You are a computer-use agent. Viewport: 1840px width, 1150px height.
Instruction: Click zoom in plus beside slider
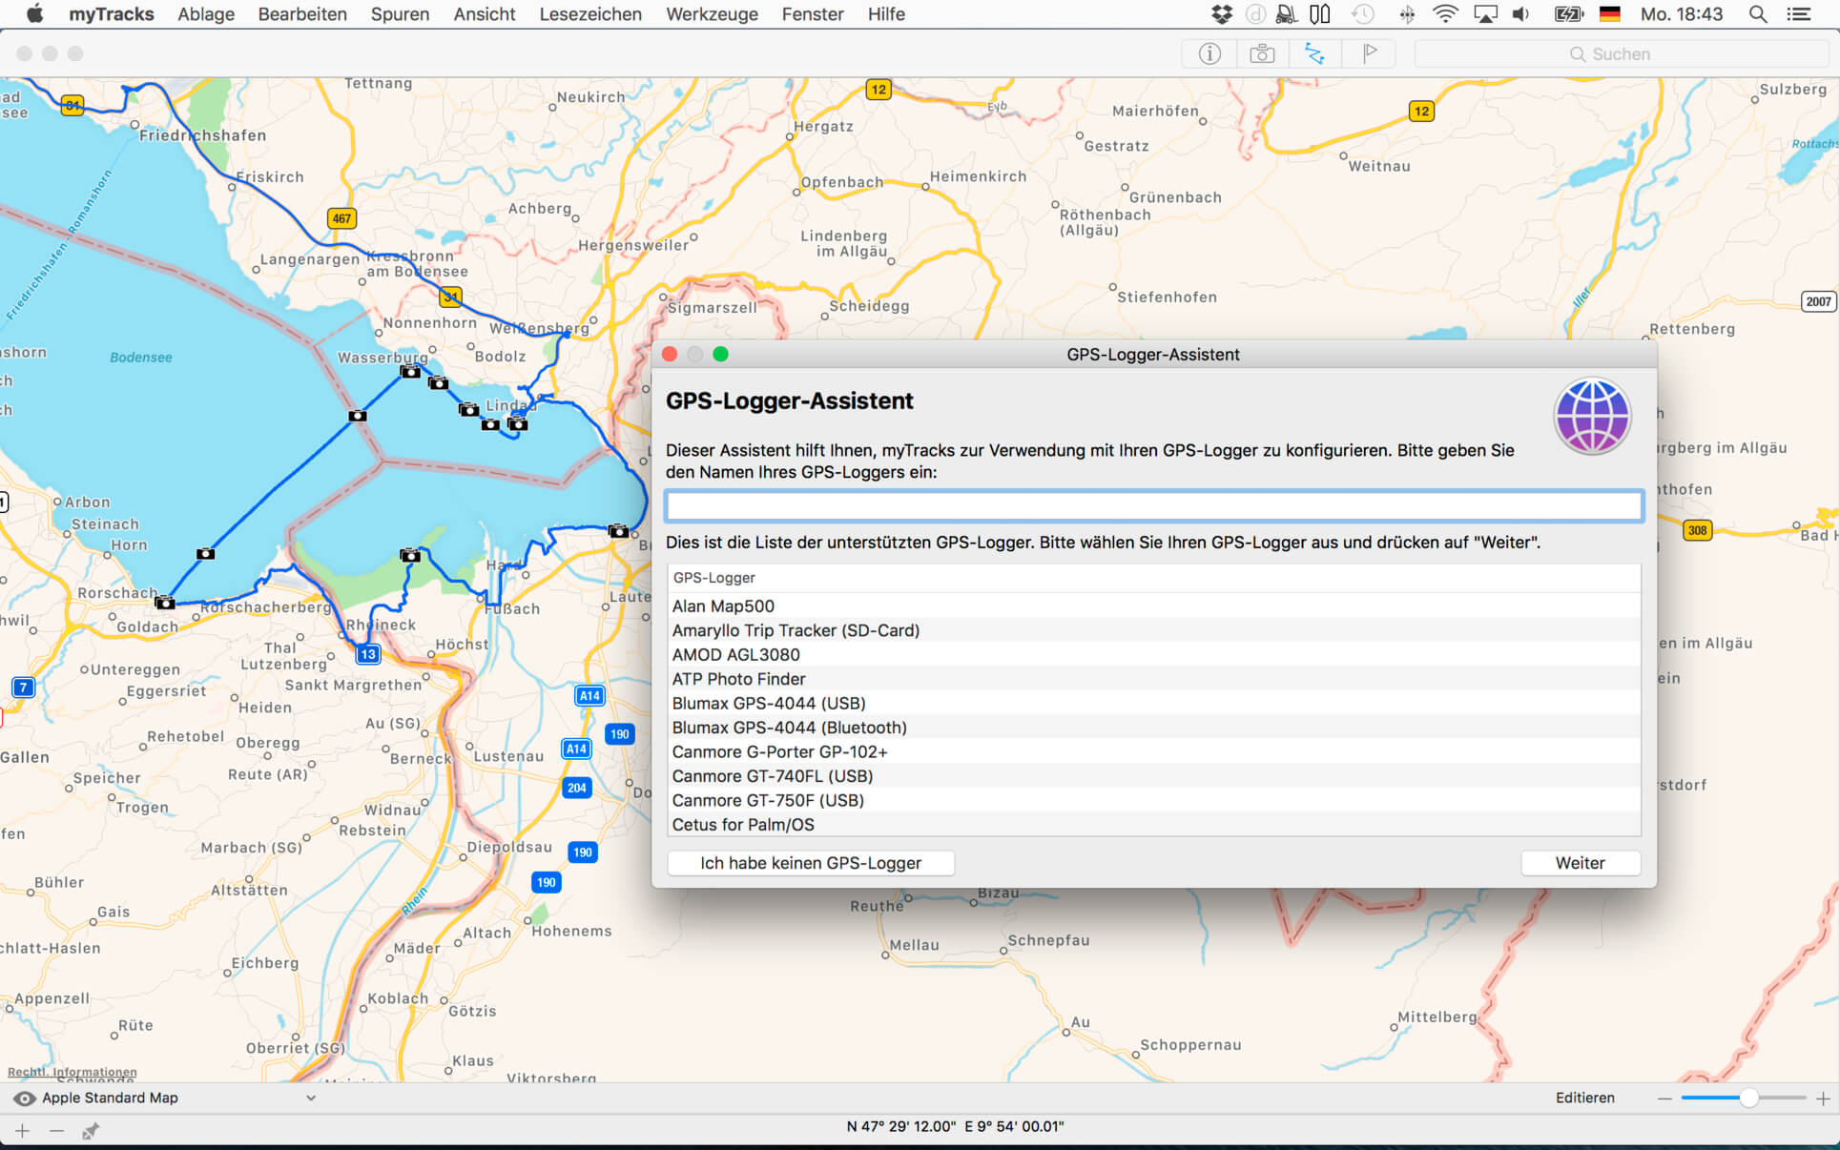tap(1823, 1099)
